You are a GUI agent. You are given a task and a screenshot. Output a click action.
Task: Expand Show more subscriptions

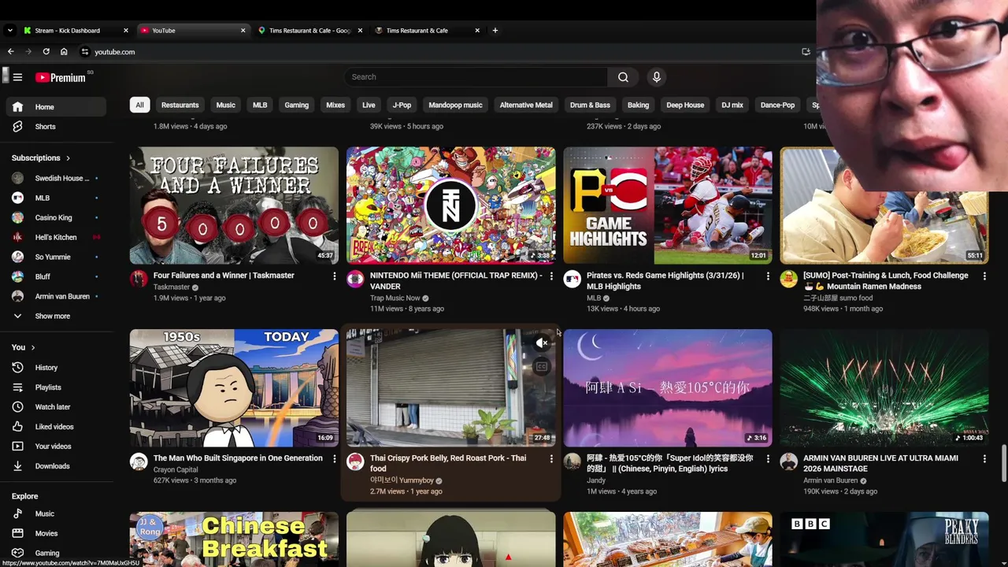tap(56, 317)
